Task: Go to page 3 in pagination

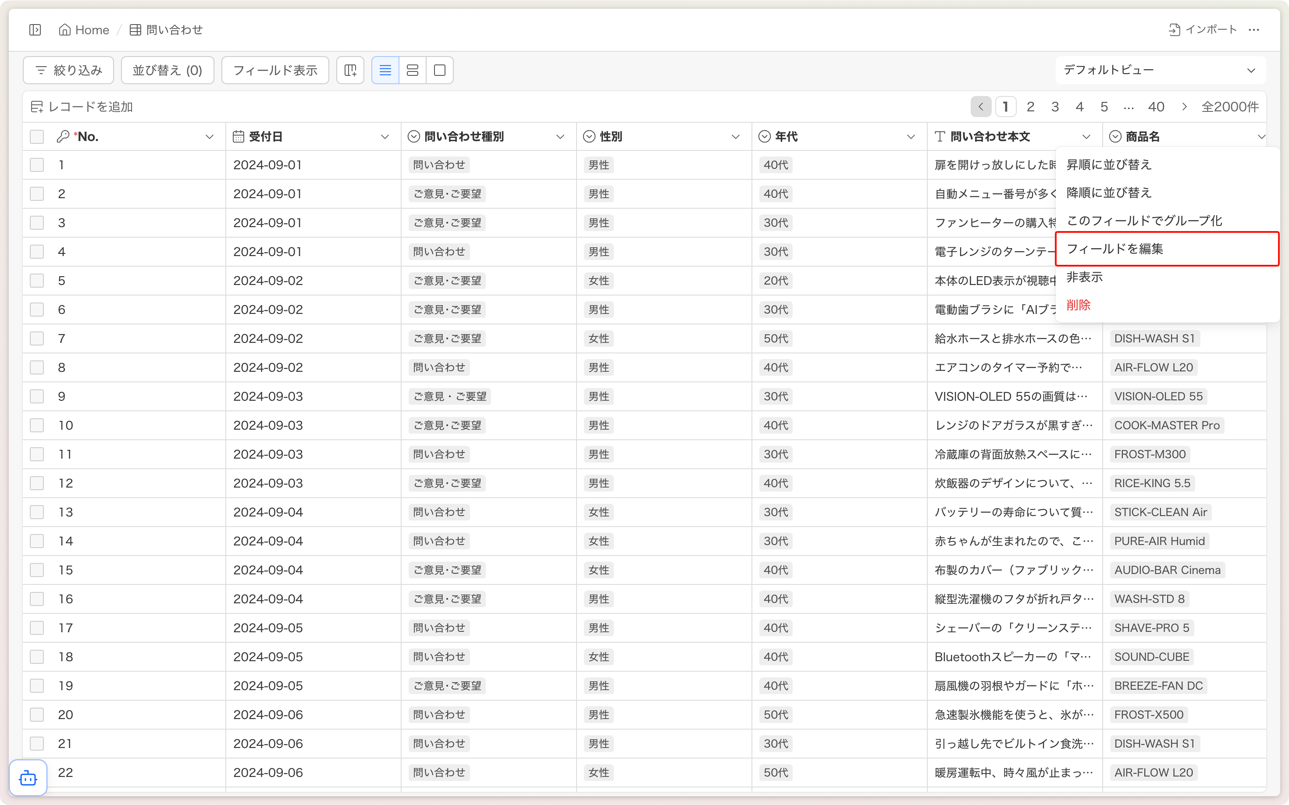Action: (x=1055, y=107)
